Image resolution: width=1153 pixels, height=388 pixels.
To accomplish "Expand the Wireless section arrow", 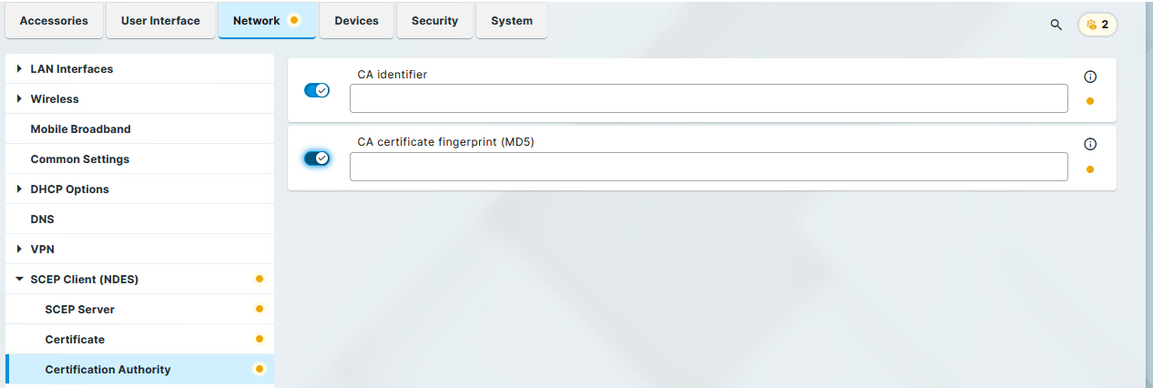I will (19, 99).
